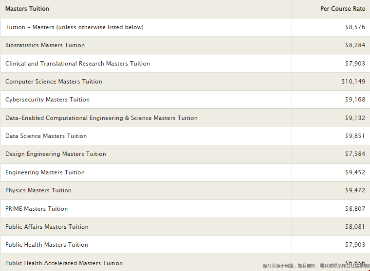Click the $8,576 general Masters rate

tap(355, 27)
